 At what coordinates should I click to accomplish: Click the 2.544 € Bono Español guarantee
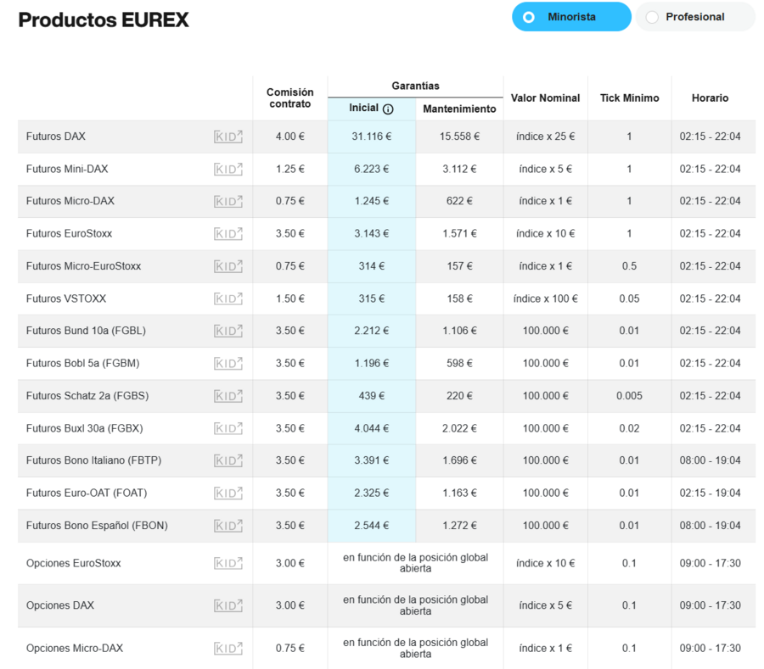coord(372,526)
